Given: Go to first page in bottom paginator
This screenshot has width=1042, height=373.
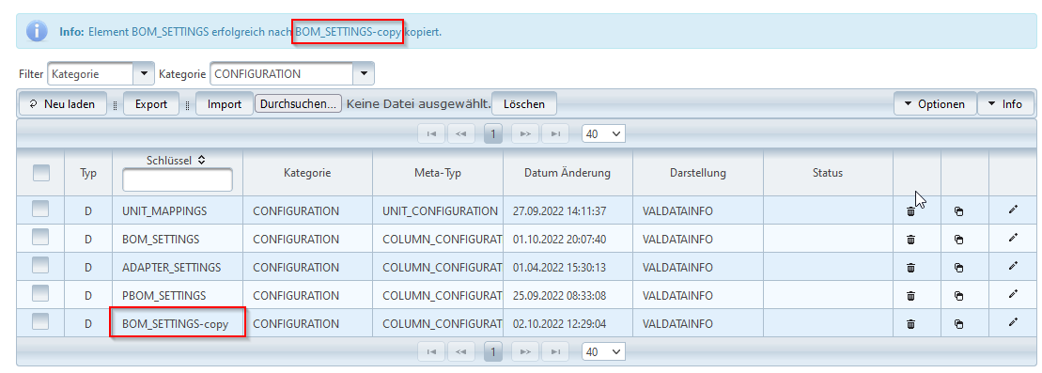Looking at the screenshot, I should click(x=431, y=351).
